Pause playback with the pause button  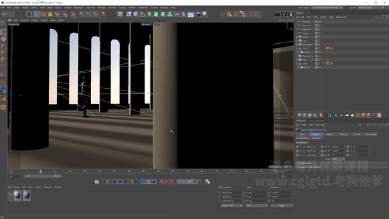click(x=120, y=182)
